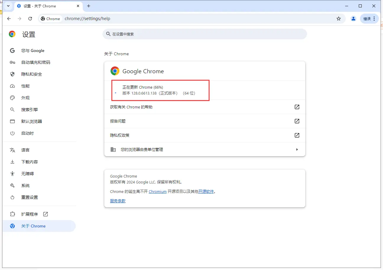
Task: Open 搜索引擎 settings section
Action: point(39,110)
